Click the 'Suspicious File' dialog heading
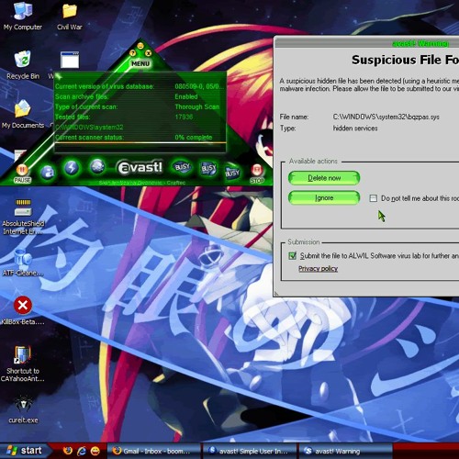Image resolution: width=459 pixels, height=459 pixels. [405, 60]
